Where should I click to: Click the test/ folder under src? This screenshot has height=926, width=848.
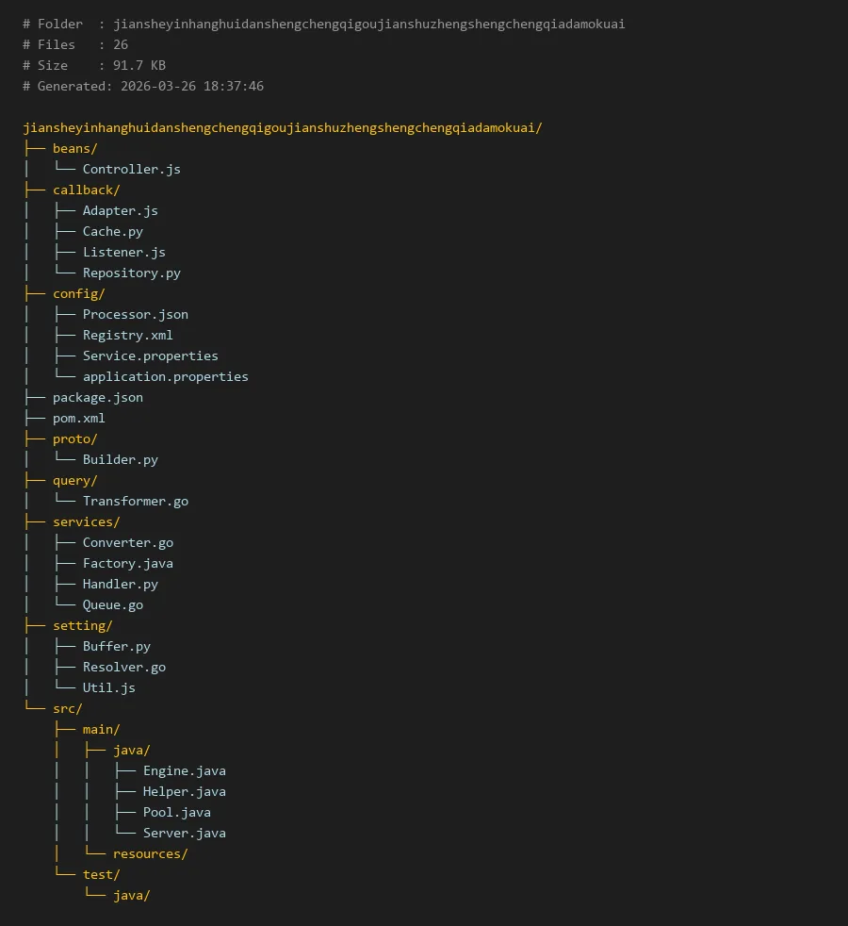pos(101,874)
